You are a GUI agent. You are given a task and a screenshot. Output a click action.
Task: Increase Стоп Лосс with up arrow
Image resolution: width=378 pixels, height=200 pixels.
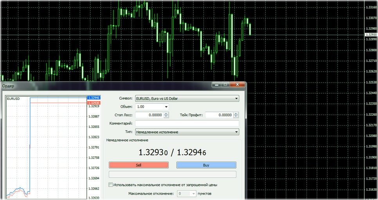166,114
